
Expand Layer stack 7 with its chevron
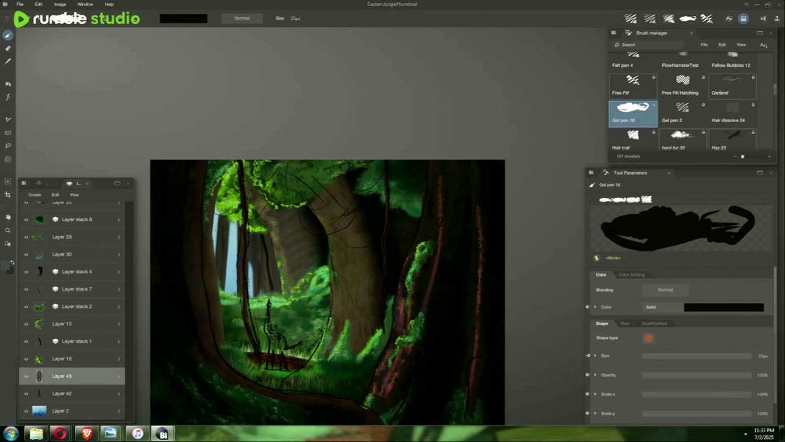pyautogui.click(x=119, y=289)
